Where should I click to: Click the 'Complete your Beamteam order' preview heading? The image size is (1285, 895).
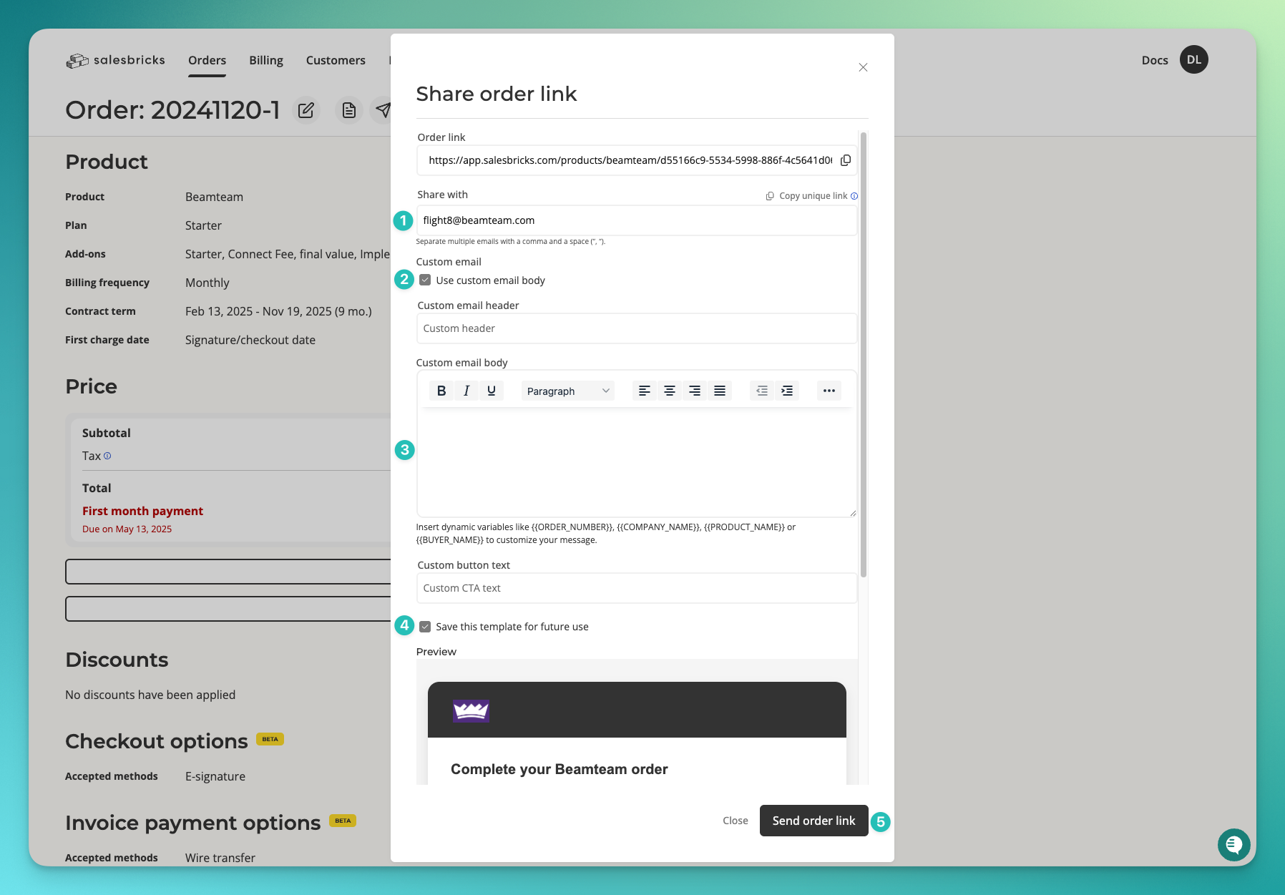560,769
